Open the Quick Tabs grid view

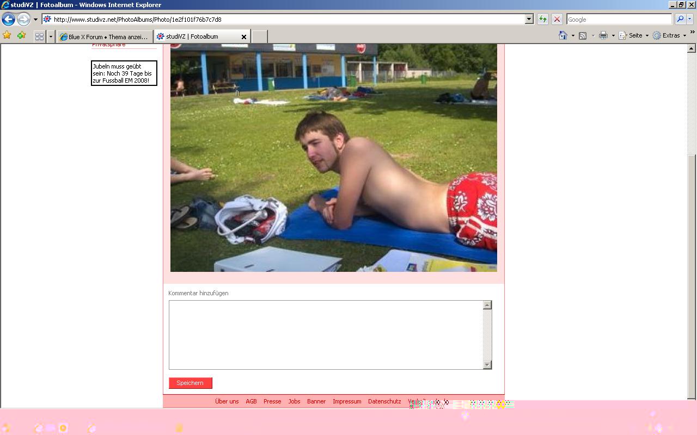39,36
